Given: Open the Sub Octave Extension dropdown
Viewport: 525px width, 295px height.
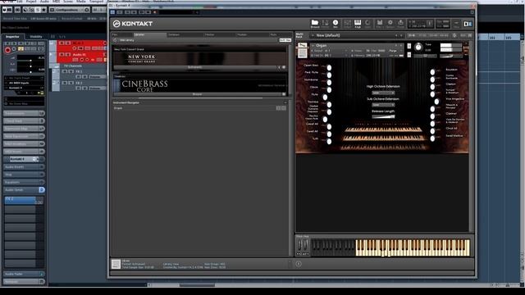Looking at the screenshot, I should (x=383, y=105).
